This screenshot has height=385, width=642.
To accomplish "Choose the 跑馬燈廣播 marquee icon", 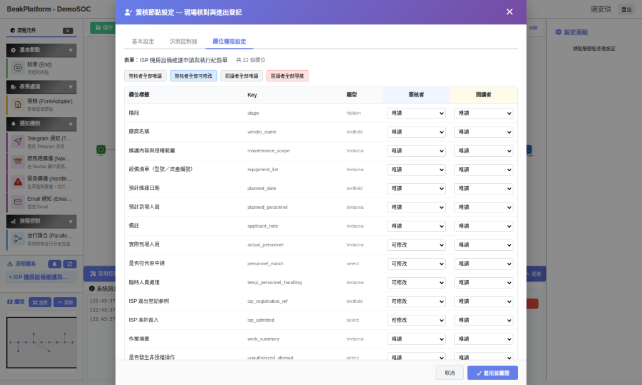I will point(18,162).
